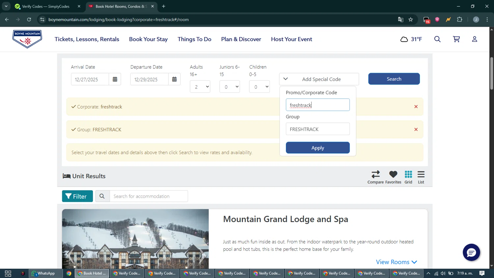Screen dimensions: 494x278
Task: Bookmark this page with the star icon
Action: [x=411, y=20]
